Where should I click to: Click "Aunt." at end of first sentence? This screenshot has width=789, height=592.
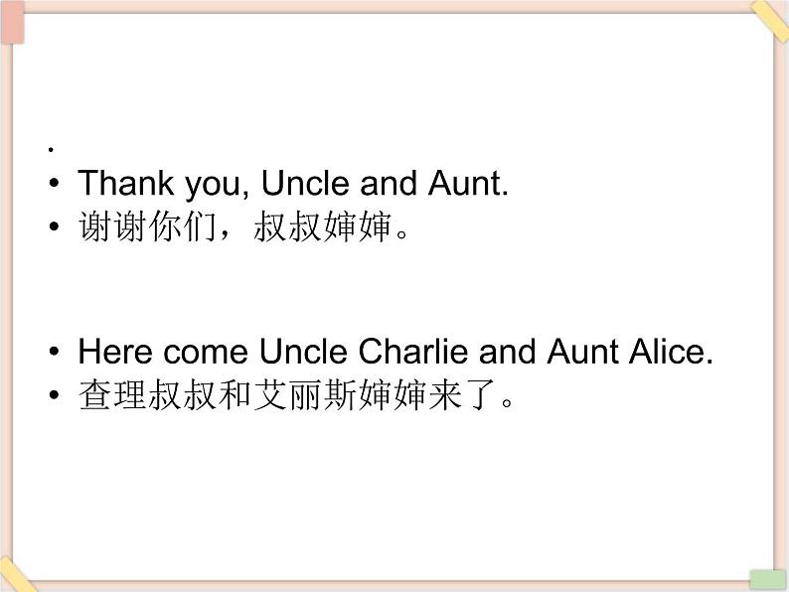467,184
